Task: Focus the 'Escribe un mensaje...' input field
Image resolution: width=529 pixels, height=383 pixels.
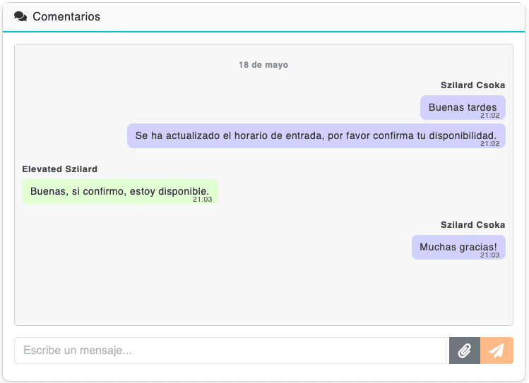Action: (230, 351)
